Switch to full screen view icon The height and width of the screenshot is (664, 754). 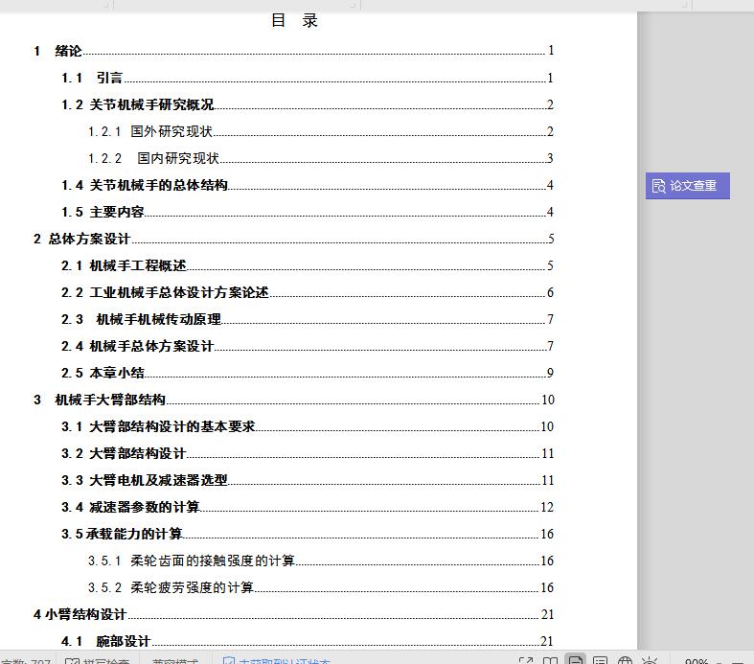[x=526, y=660]
